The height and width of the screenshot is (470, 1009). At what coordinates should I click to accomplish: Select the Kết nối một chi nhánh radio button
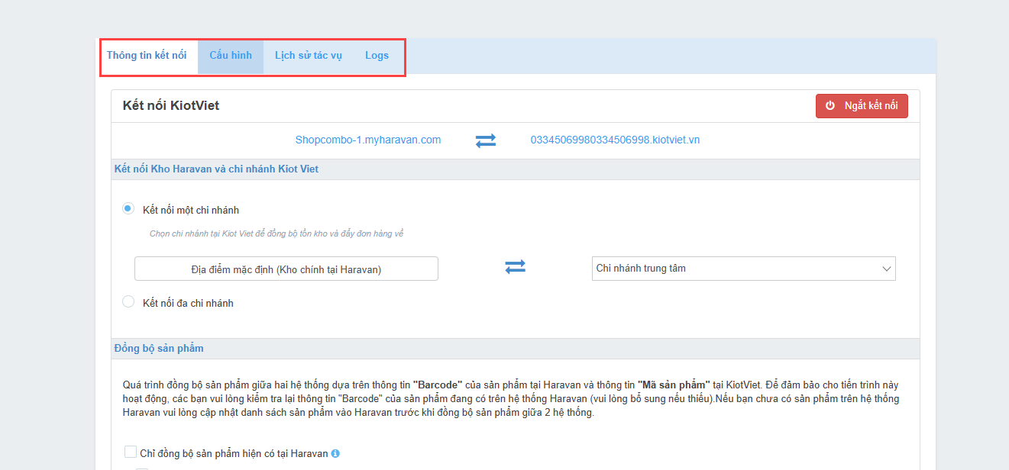[x=128, y=209]
